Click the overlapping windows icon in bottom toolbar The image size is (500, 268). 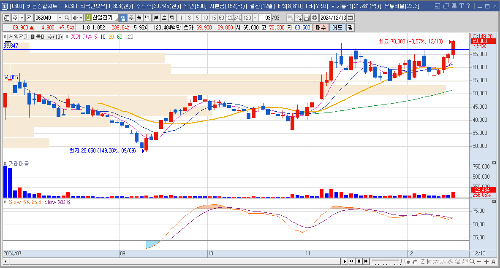415,262
